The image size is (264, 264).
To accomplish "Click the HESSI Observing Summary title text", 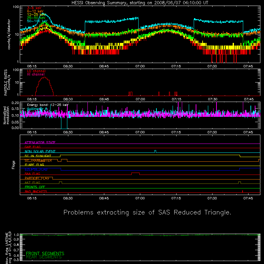I will (x=140, y=3).
